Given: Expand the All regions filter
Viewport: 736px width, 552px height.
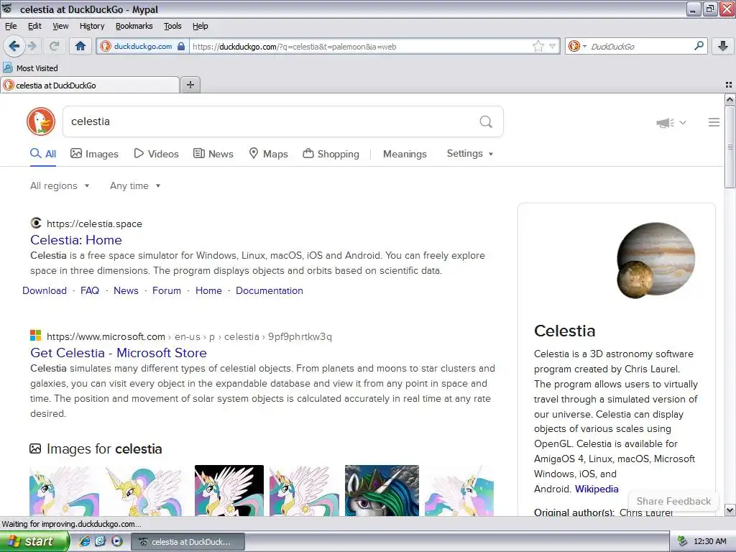Looking at the screenshot, I should pyautogui.click(x=60, y=186).
